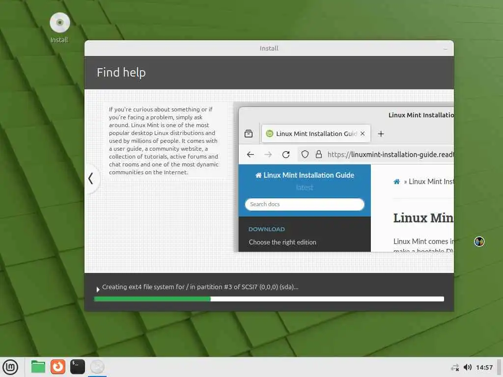
Task: Open the Linux Mint start menu
Action: click(x=11, y=367)
